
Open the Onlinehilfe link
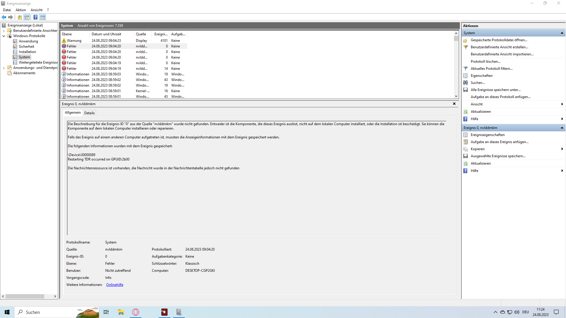(115, 285)
